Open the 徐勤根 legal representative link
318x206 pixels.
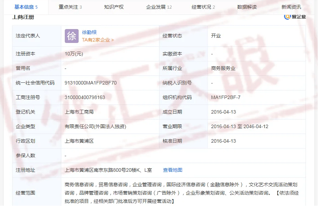point(89,32)
